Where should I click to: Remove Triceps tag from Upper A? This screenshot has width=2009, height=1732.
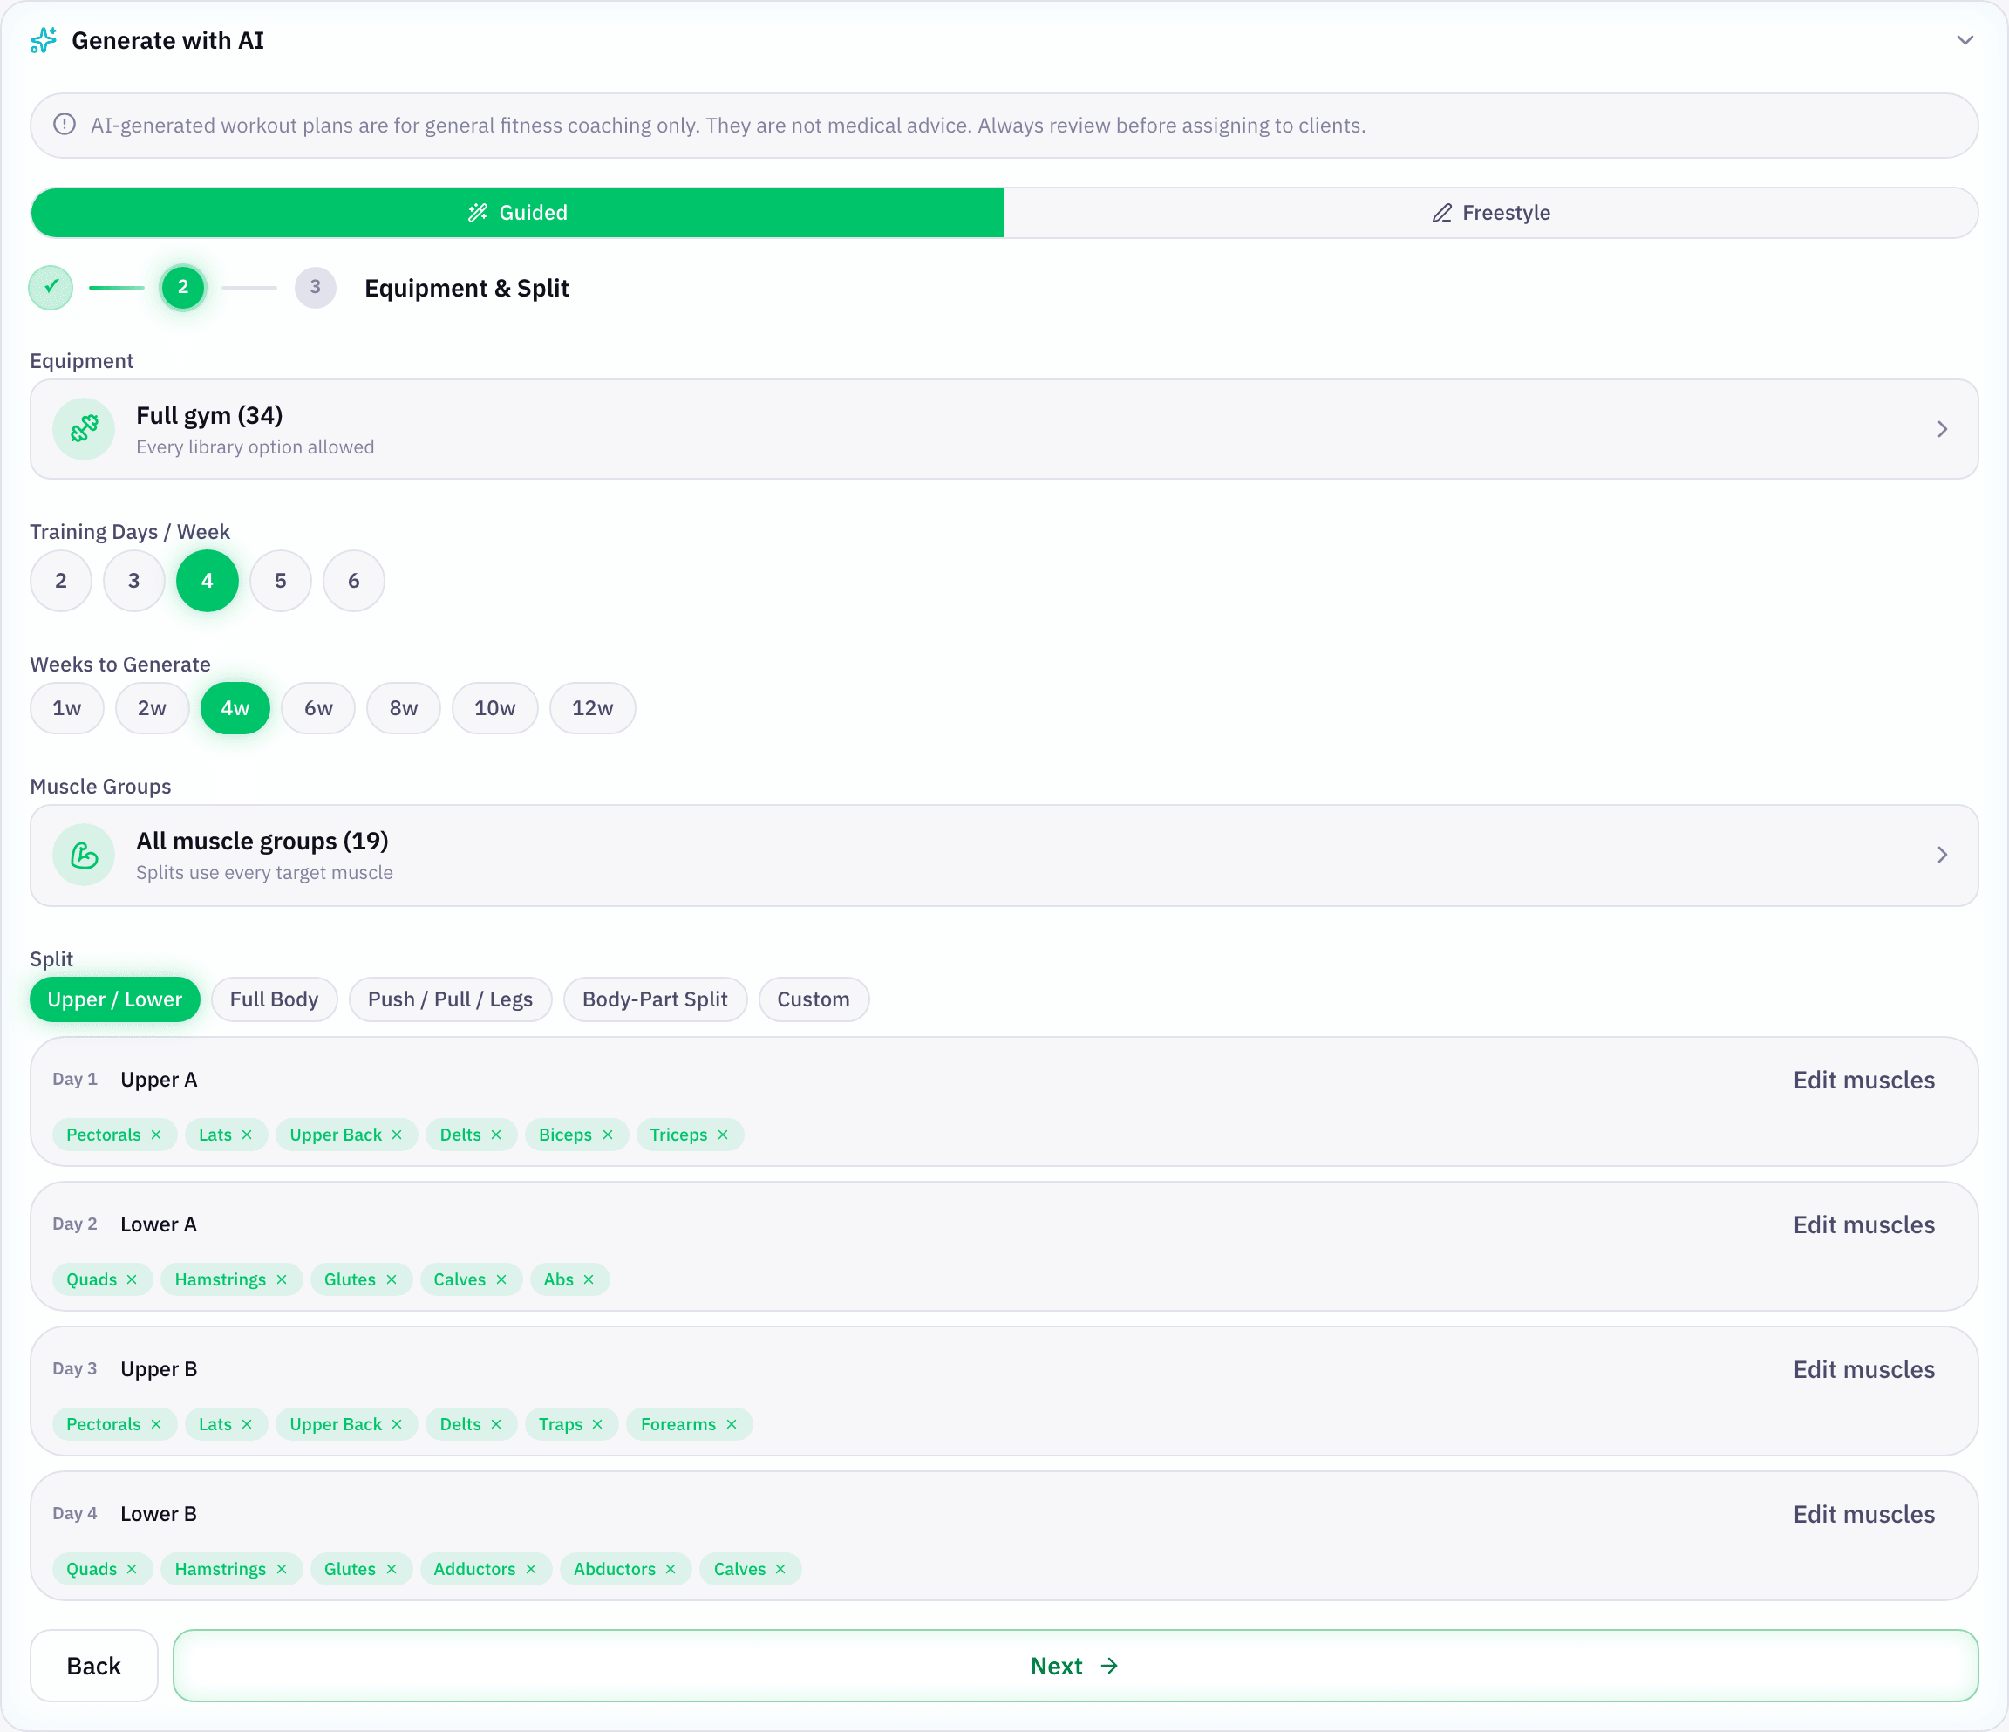722,1135
